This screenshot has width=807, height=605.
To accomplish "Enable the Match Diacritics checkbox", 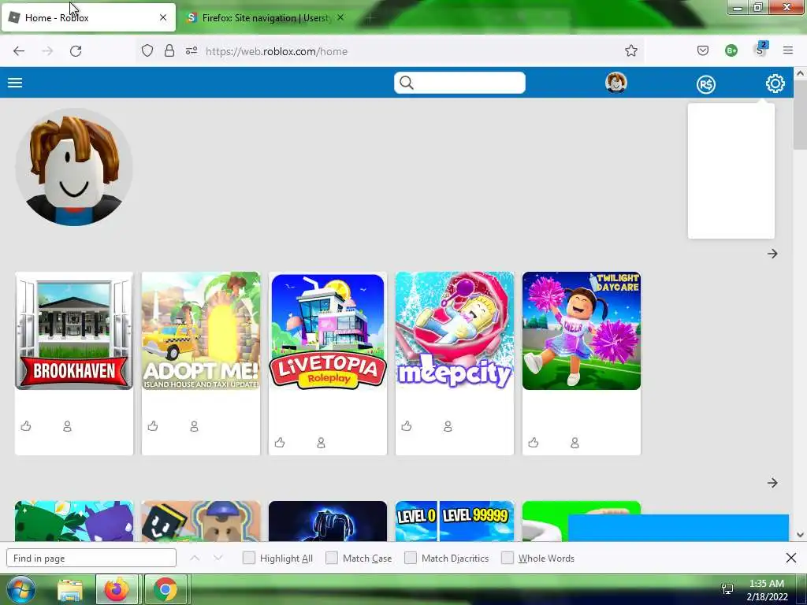I will [411, 559].
